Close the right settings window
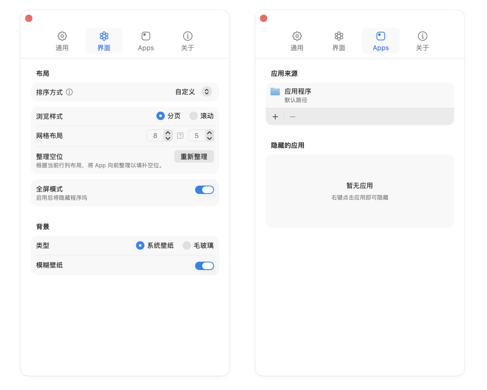This screenshot has height=390, width=487. pyautogui.click(x=264, y=18)
